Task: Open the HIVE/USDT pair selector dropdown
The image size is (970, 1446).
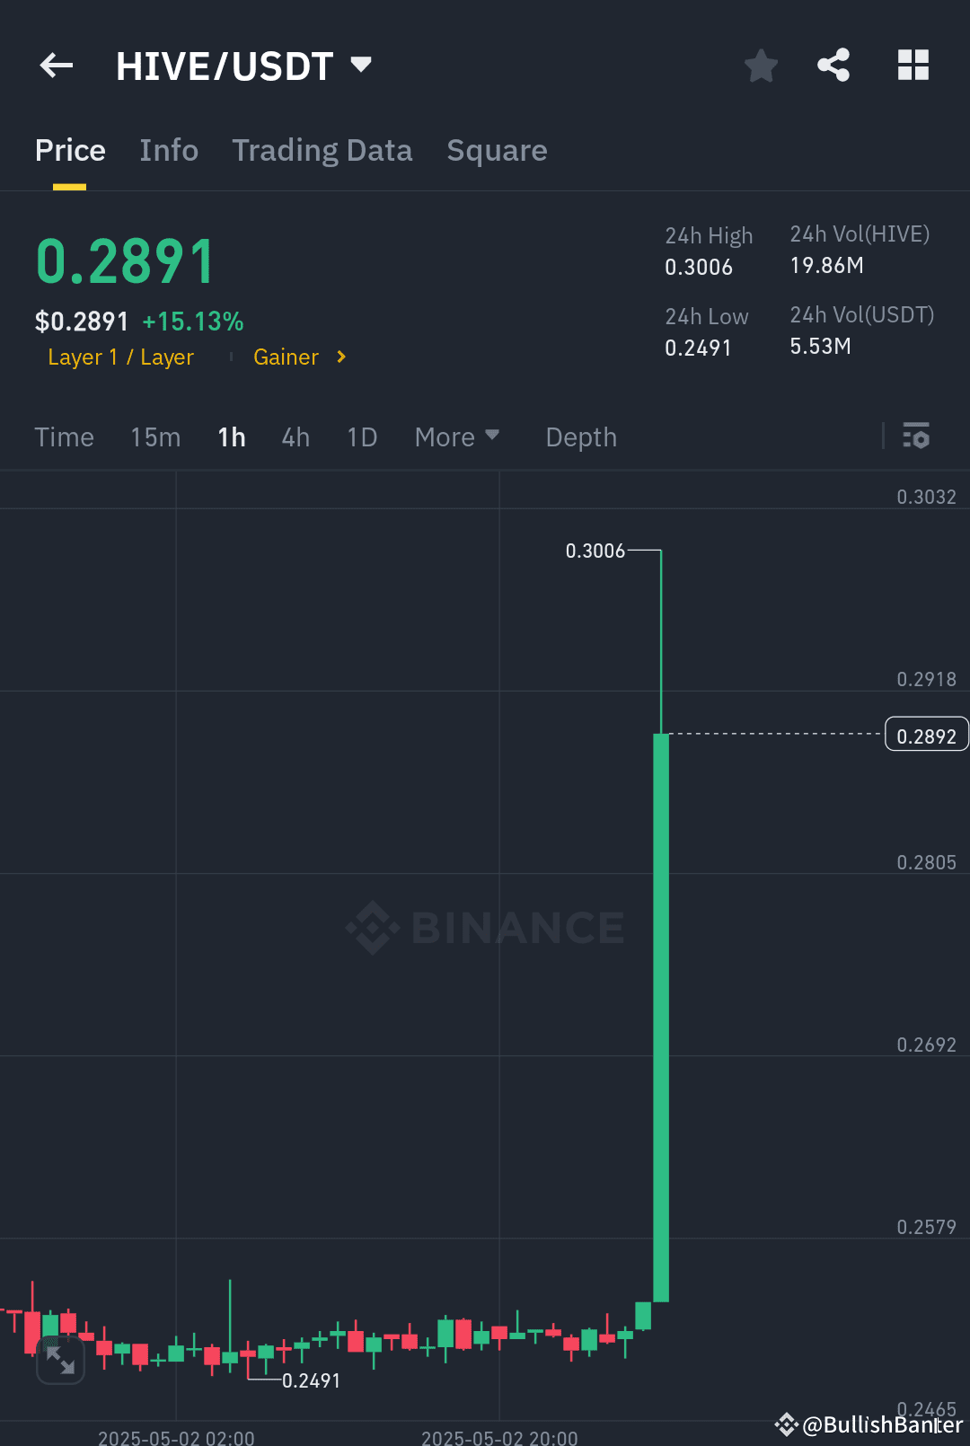Action: tap(361, 64)
